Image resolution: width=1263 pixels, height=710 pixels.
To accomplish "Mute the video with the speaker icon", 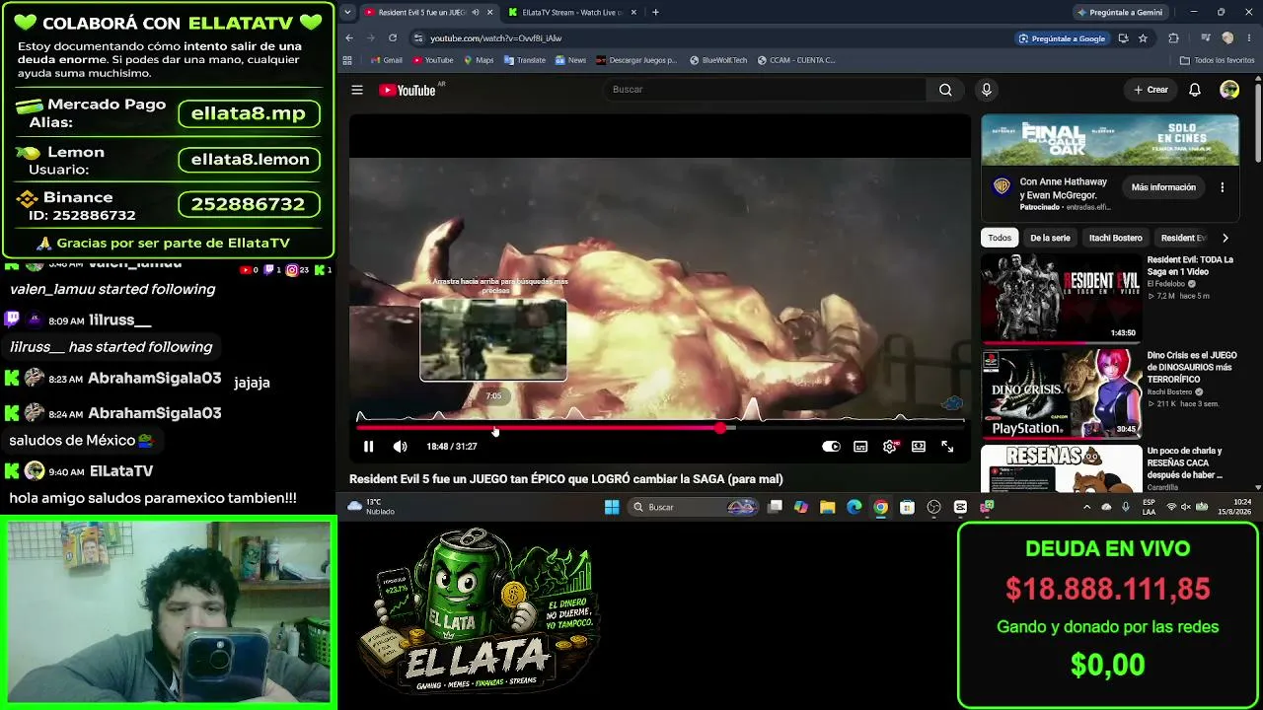I will coord(400,447).
